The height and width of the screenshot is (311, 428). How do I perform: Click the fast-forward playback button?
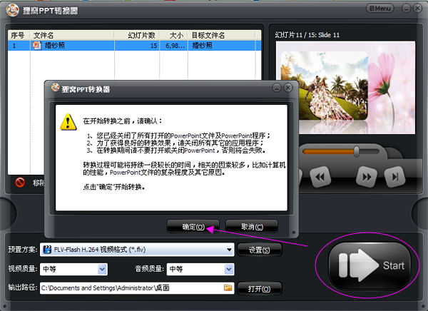coord(367,177)
